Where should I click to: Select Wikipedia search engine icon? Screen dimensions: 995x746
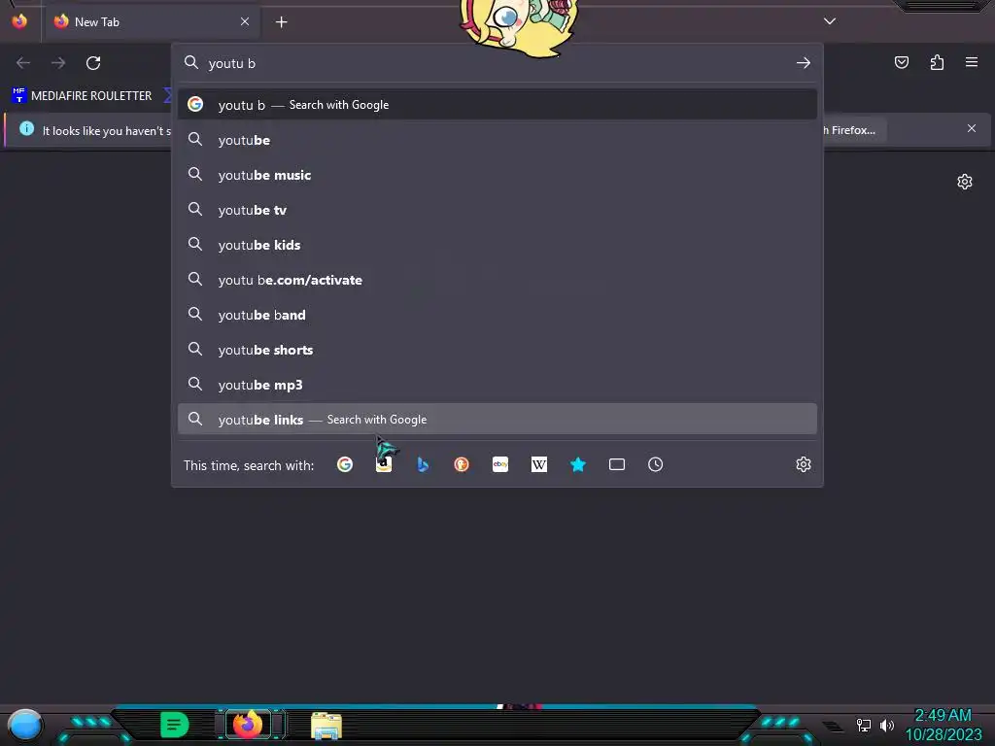538,464
